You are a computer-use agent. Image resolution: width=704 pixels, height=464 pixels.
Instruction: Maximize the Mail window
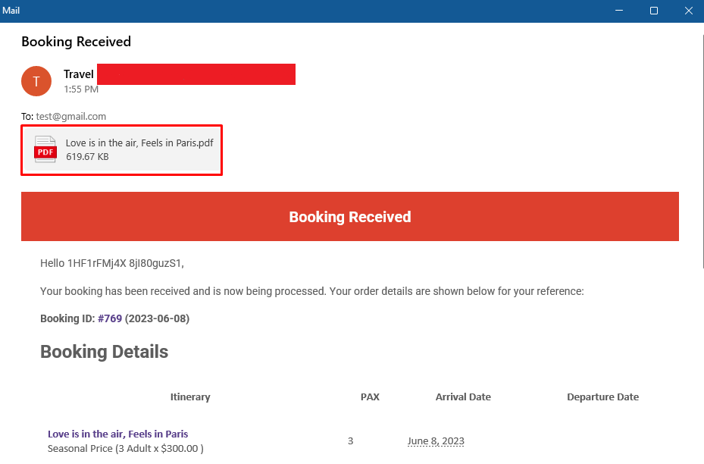click(654, 11)
